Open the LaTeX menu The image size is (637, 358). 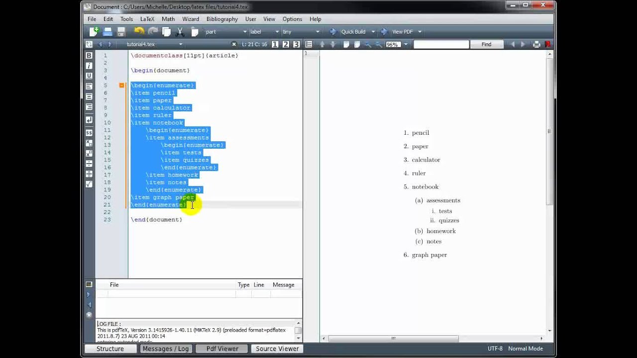click(x=147, y=19)
